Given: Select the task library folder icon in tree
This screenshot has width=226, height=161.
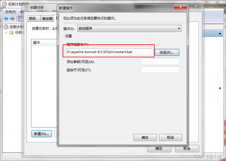Looking at the screenshot, I should (11, 32).
